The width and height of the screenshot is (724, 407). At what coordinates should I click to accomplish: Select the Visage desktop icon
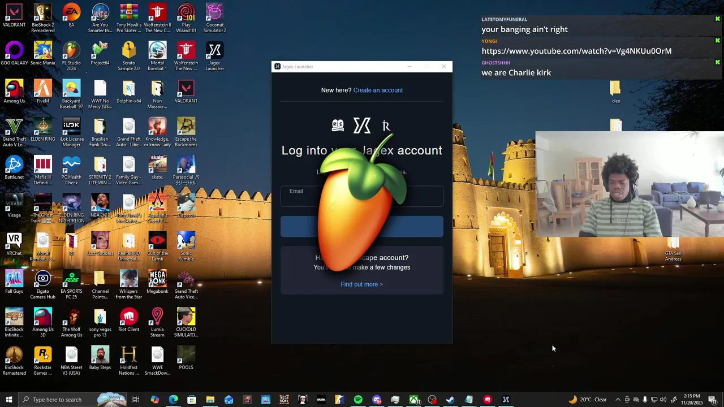pyautogui.click(x=14, y=206)
